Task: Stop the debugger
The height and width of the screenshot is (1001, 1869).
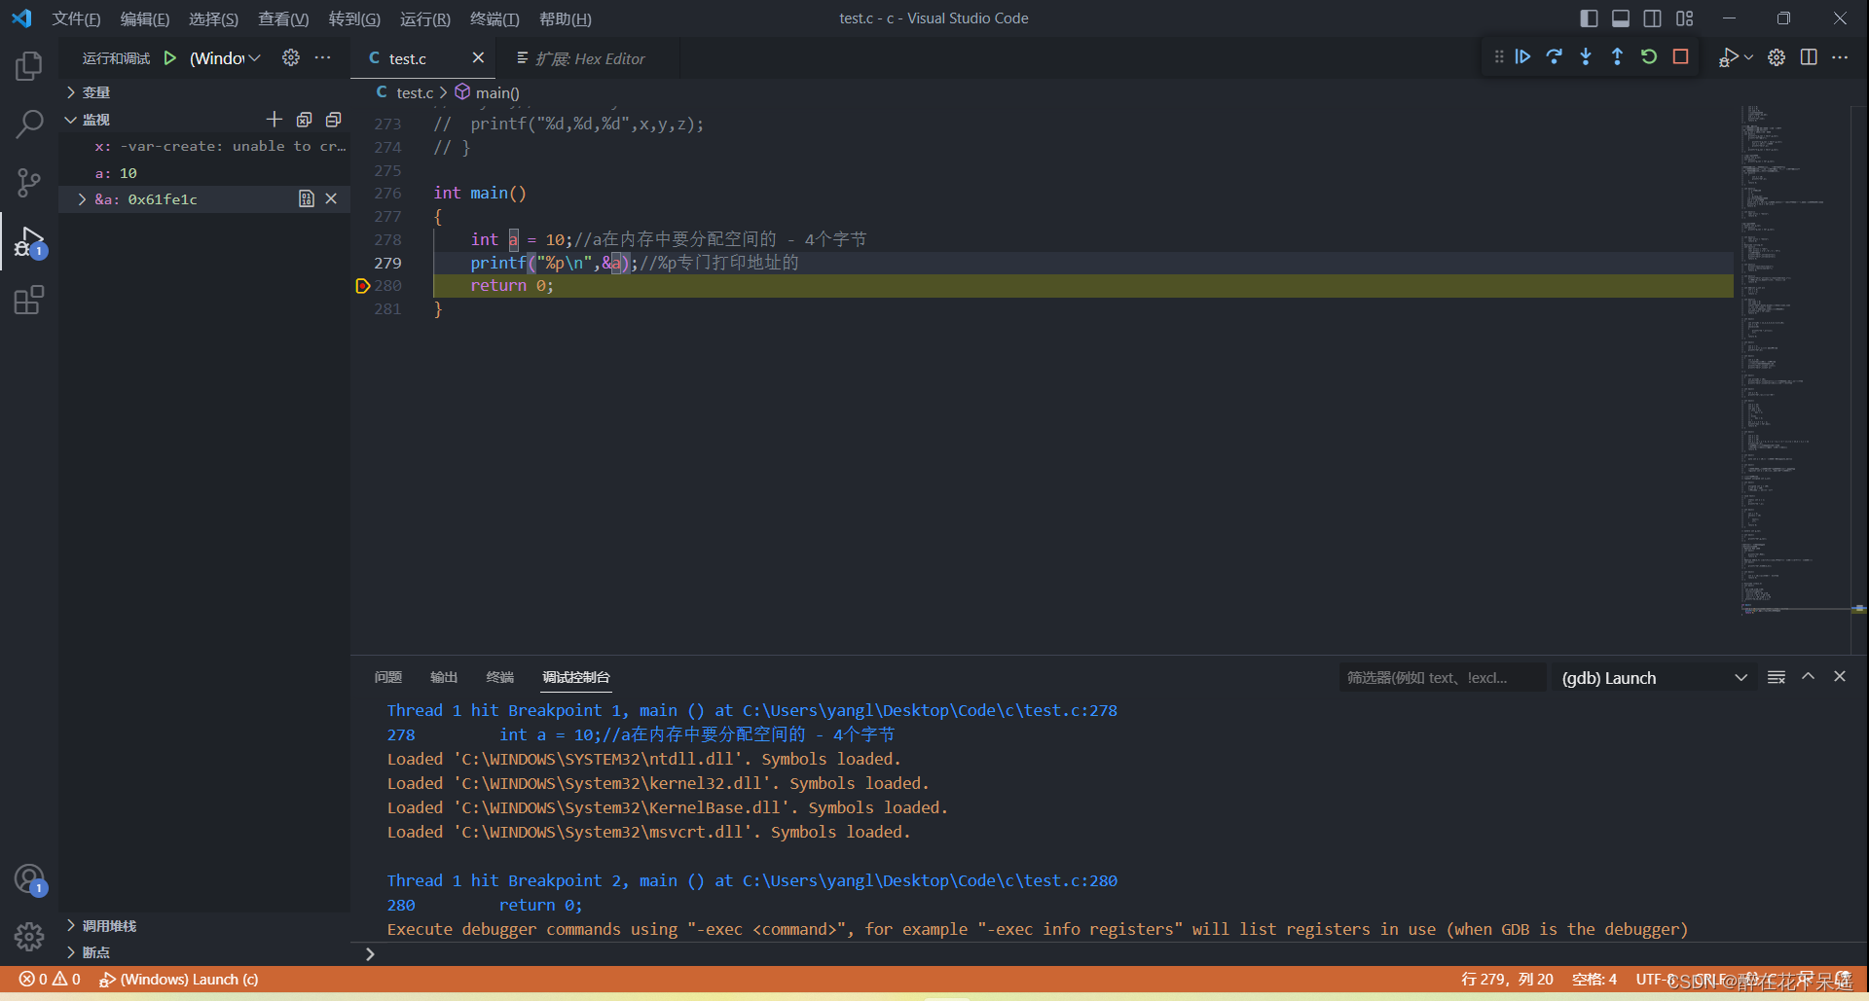Action: (1680, 56)
